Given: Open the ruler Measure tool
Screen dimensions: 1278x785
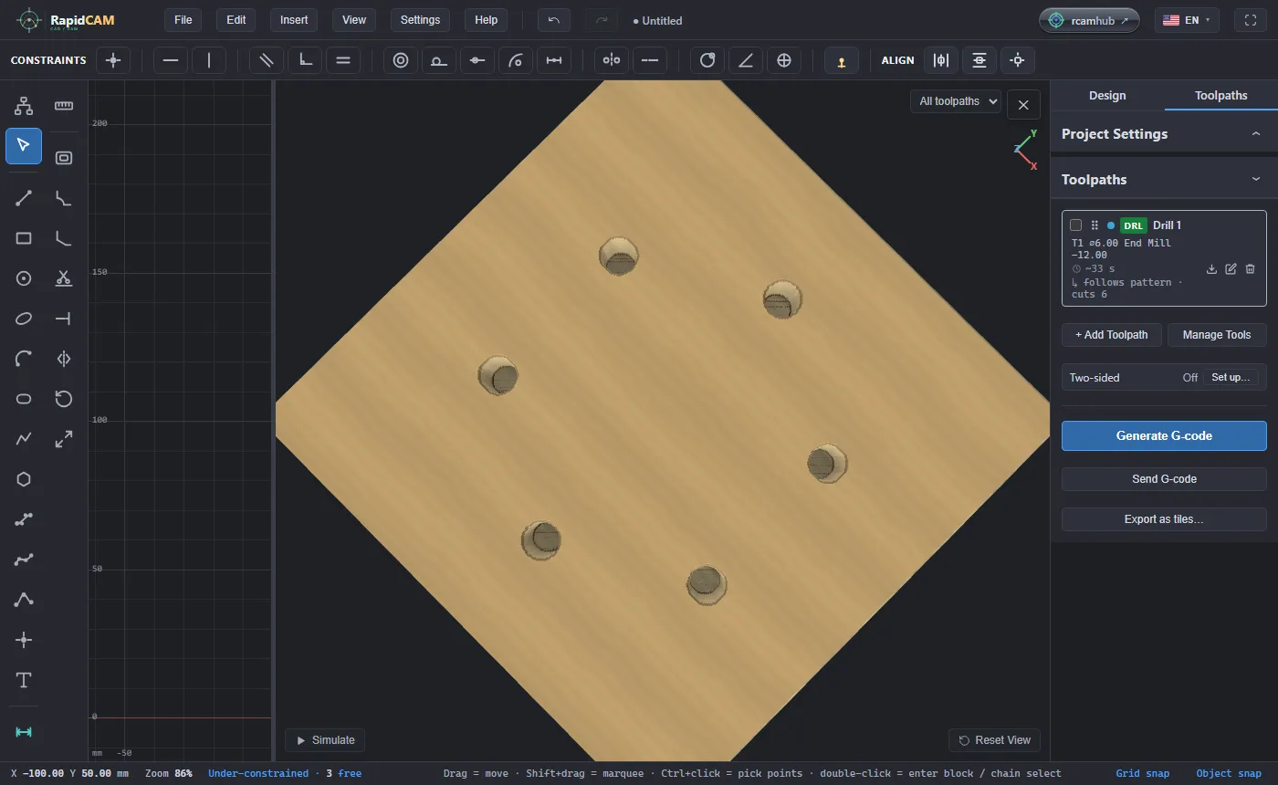Looking at the screenshot, I should tap(64, 106).
